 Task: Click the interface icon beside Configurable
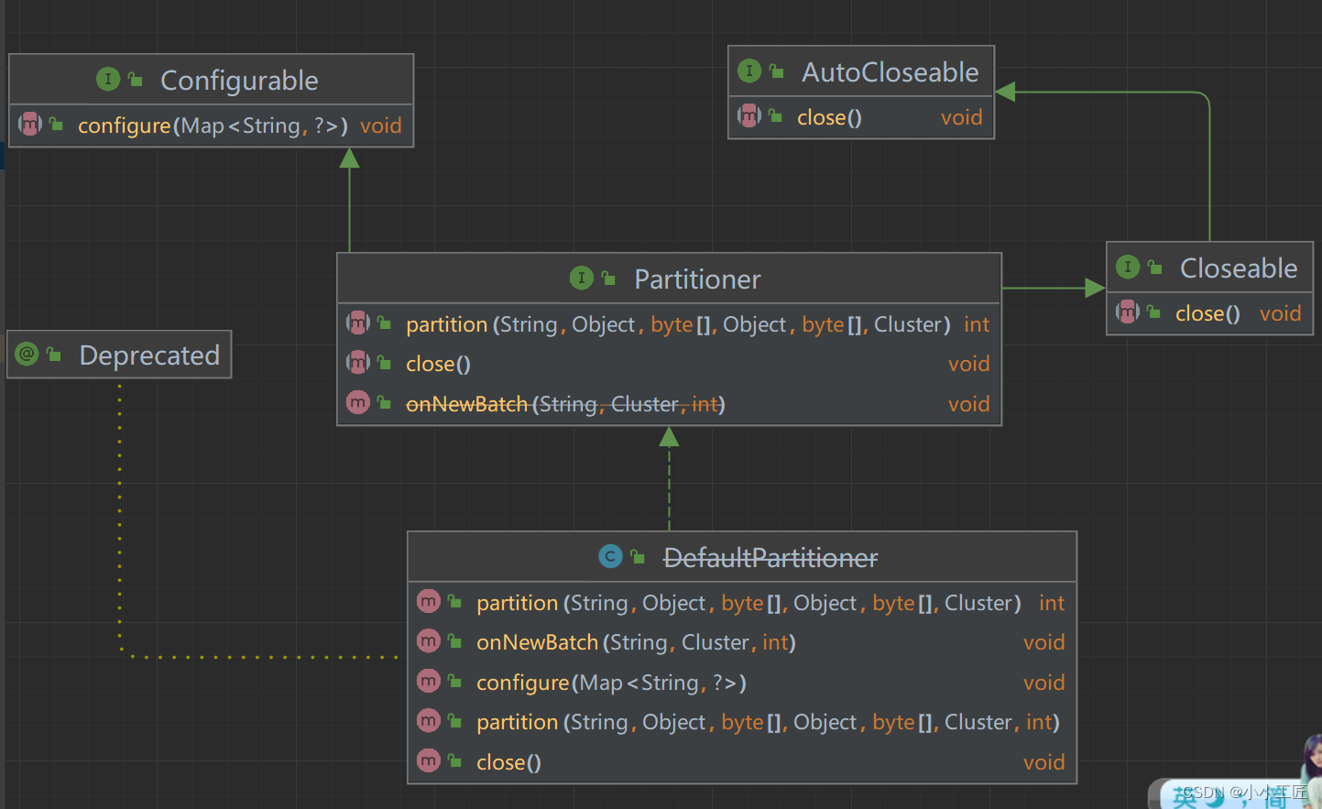pyautogui.click(x=108, y=80)
